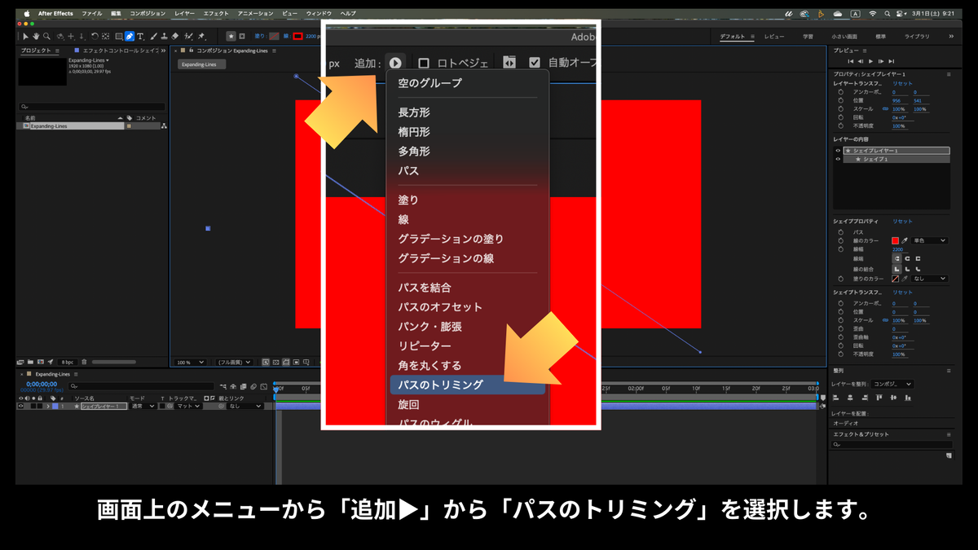The height and width of the screenshot is (550, 978).
Task: Toggle the 自動オープン checkbox
Action: [x=535, y=63]
